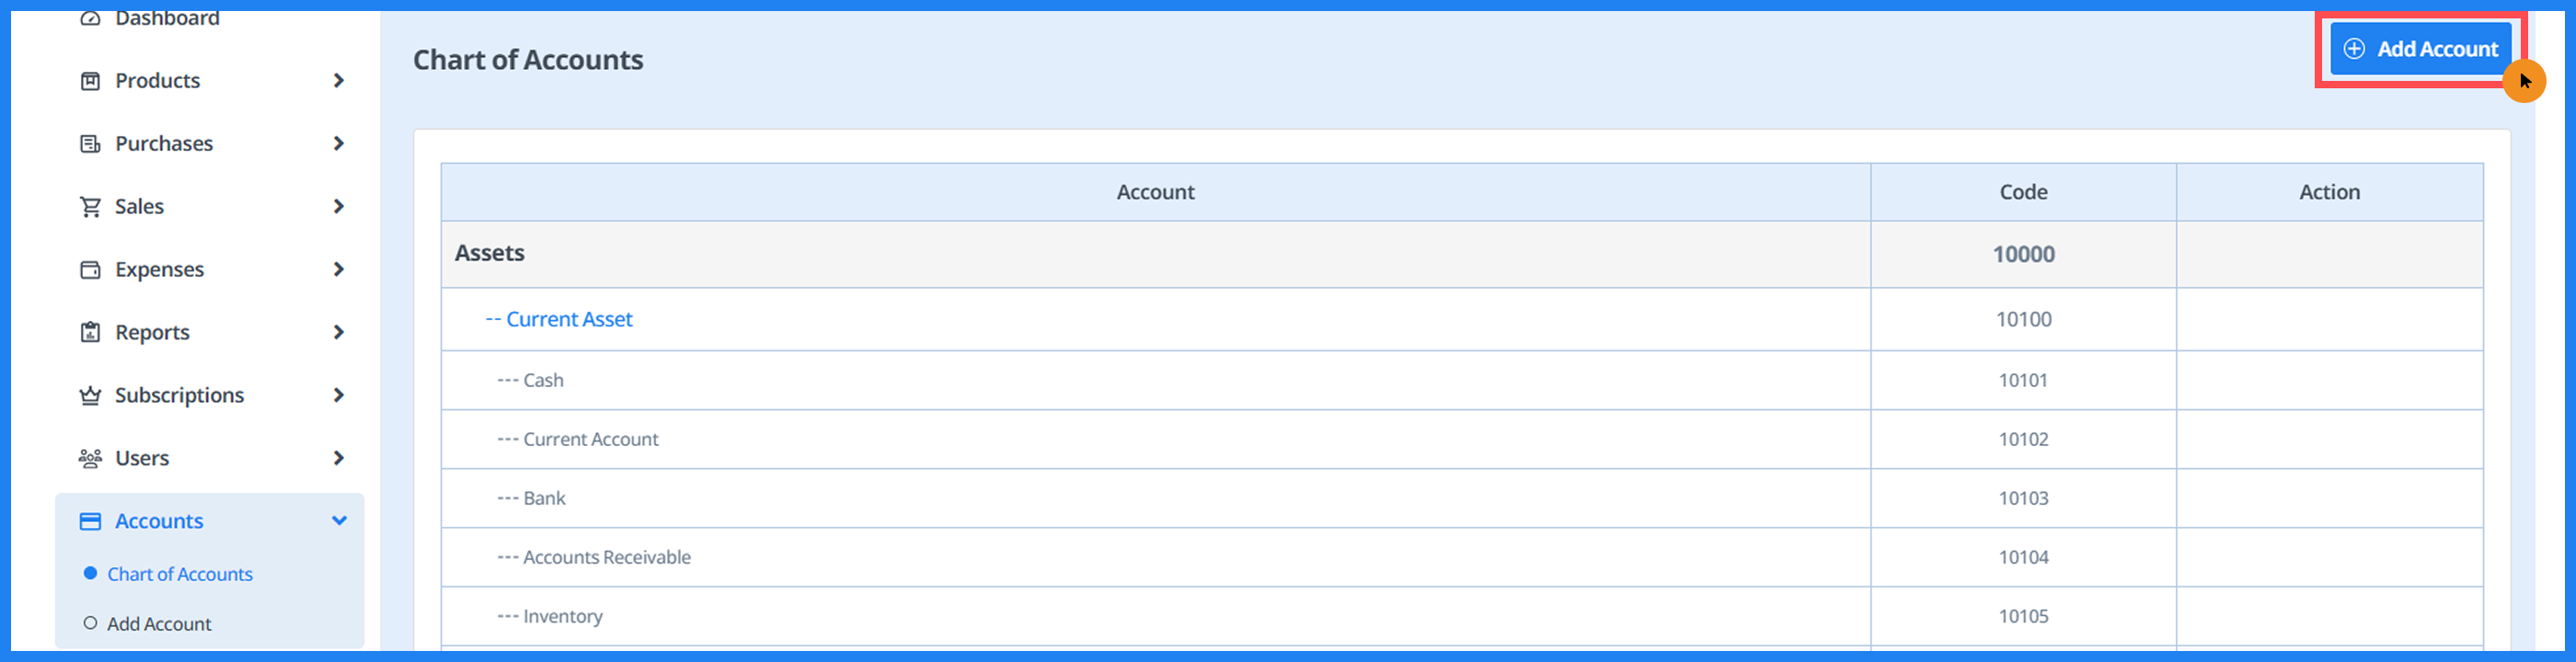Click the Action column header
Viewport: 2576px width, 662px height.
(x=2329, y=193)
